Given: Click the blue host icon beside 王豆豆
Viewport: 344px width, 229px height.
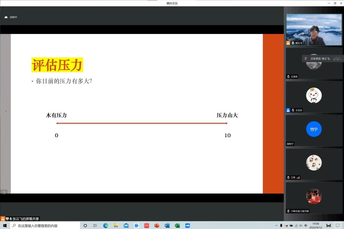Looking at the screenshot, I should tap(288, 110).
